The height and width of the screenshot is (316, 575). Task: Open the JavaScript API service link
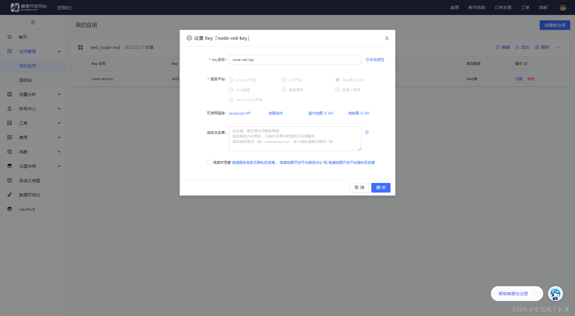(240, 113)
